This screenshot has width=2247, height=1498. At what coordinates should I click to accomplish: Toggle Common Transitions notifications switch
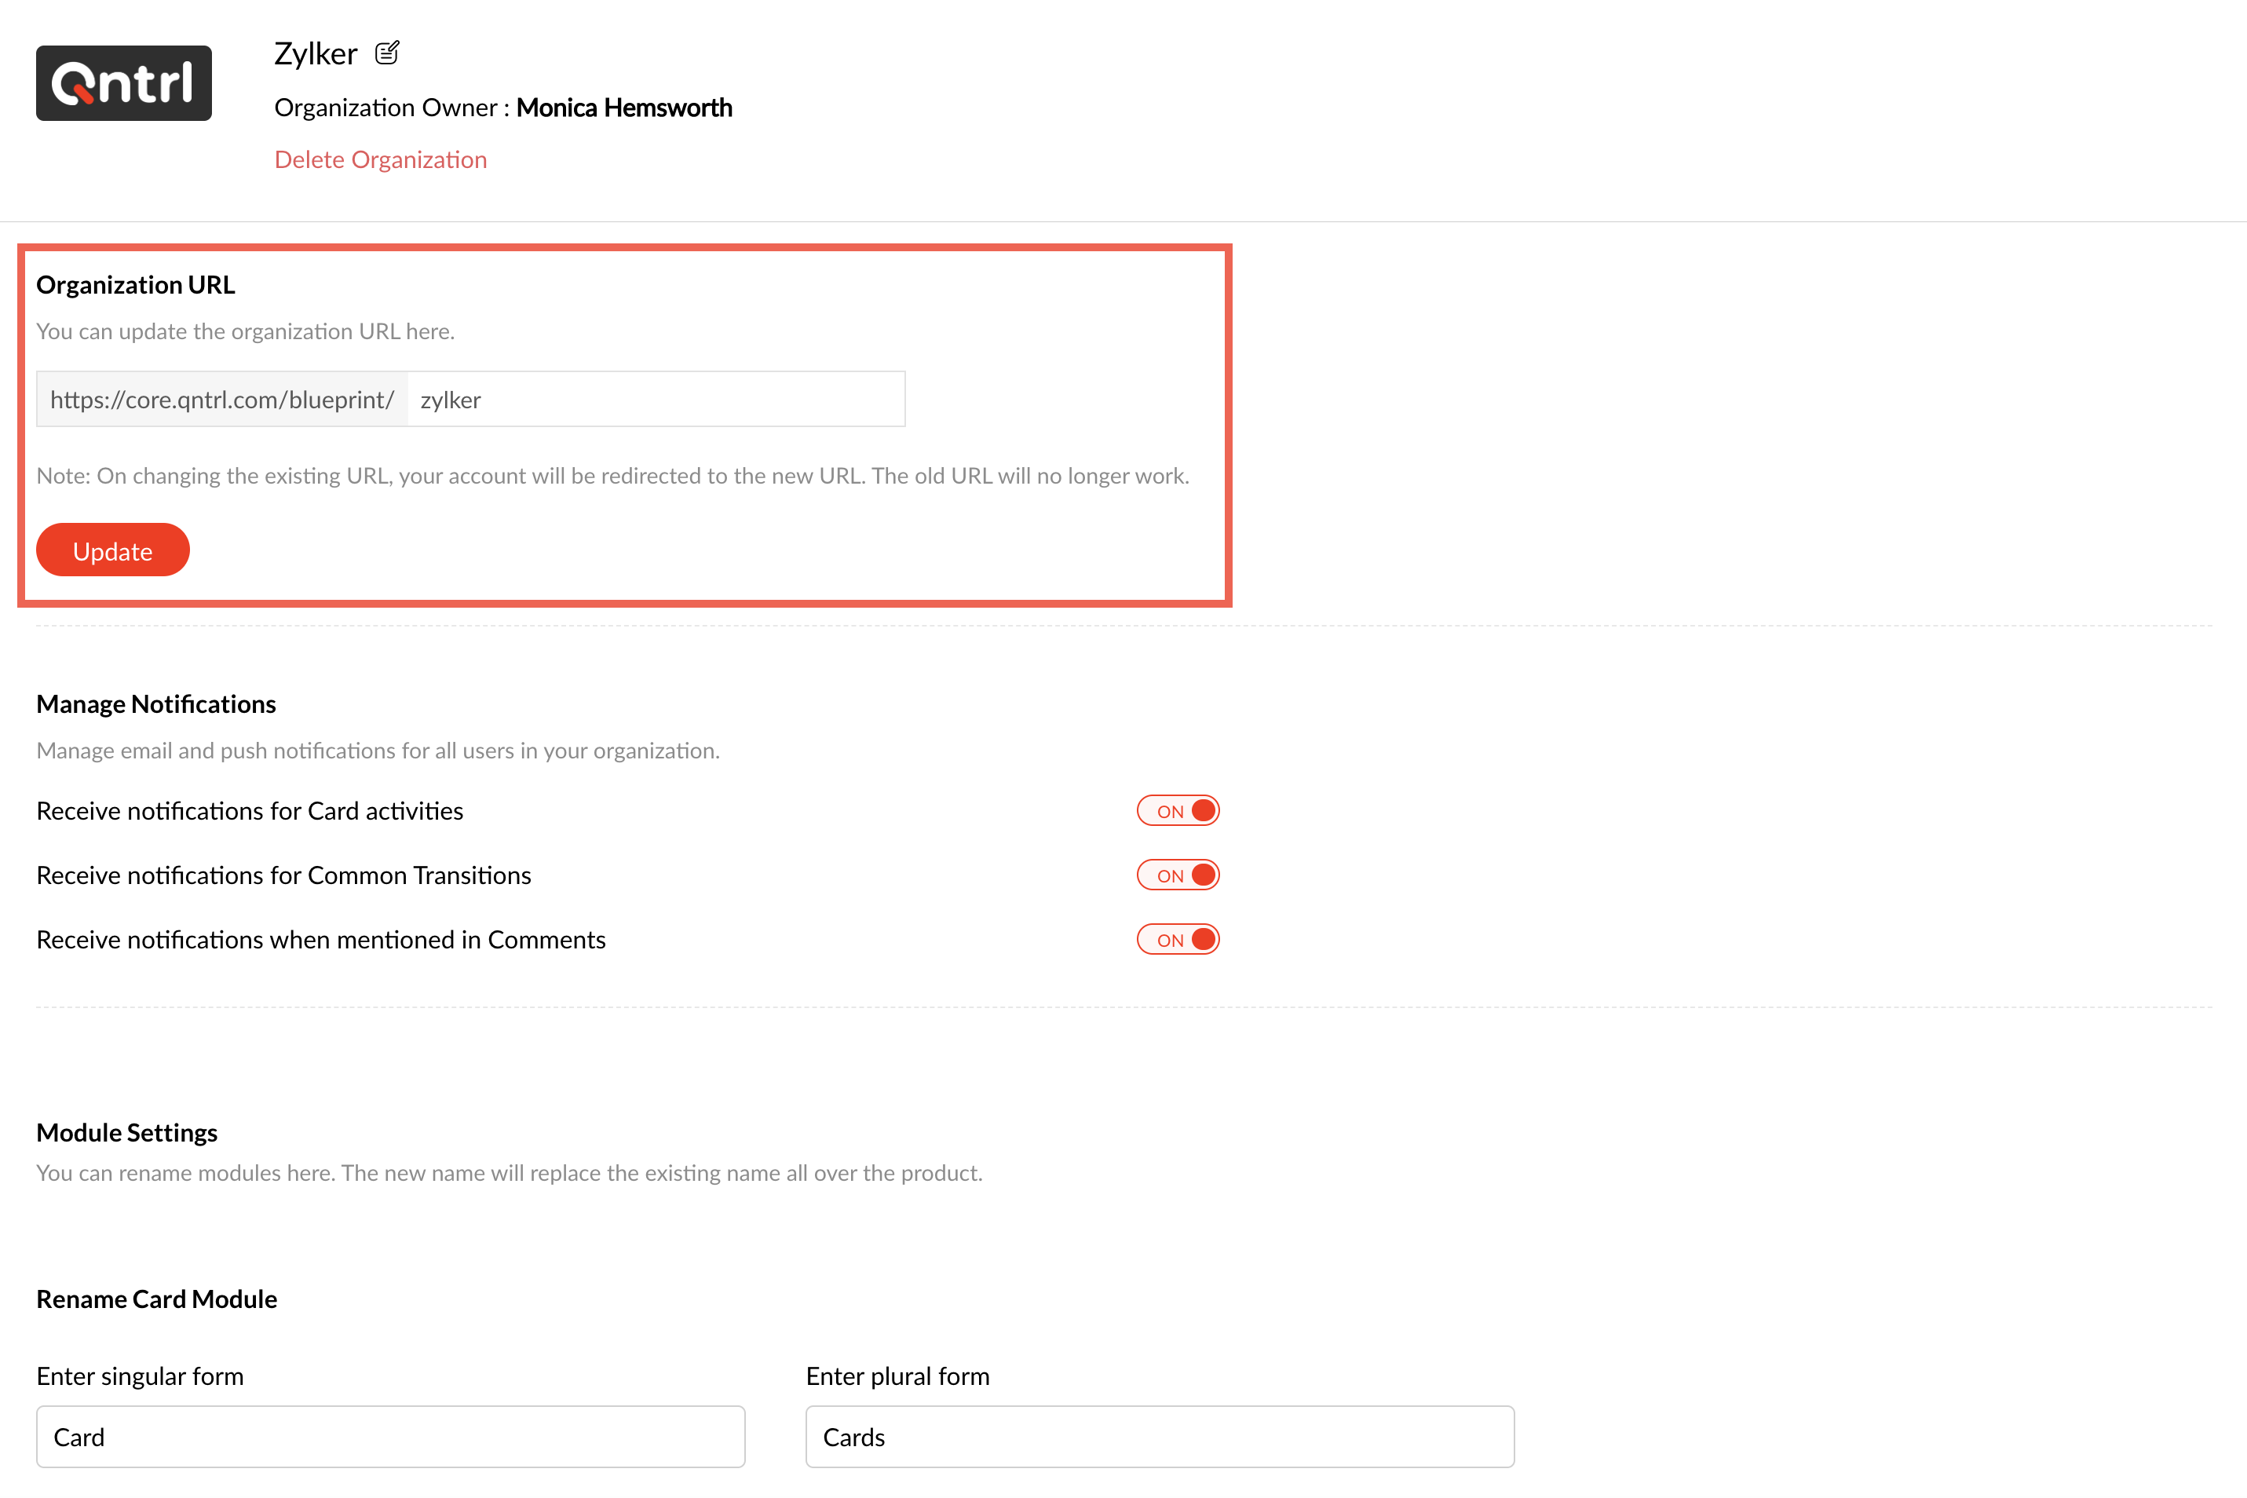pos(1177,875)
